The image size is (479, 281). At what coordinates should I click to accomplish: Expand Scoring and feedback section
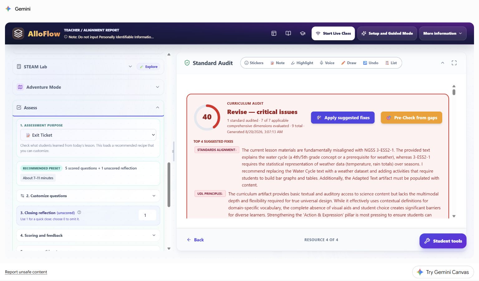click(x=88, y=236)
